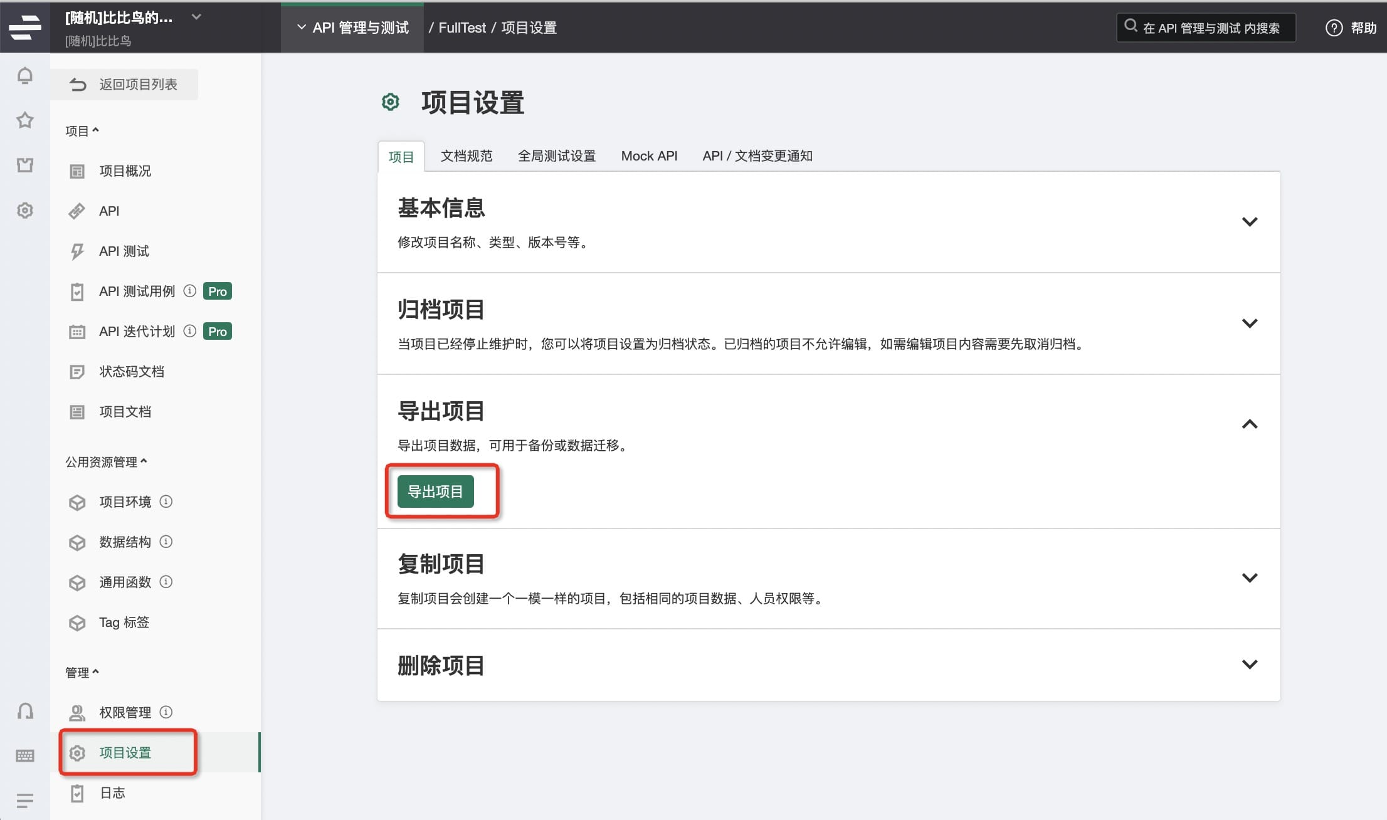Open 状态码文档 in the sidebar
This screenshot has height=820, width=1387.
click(x=132, y=372)
